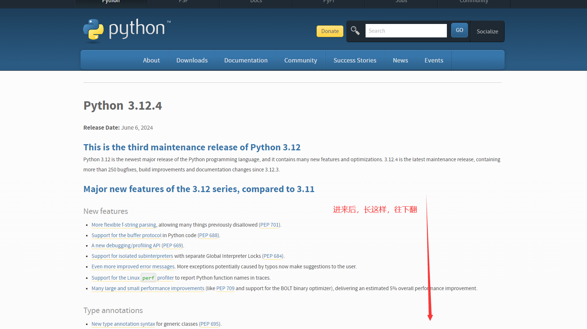The image size is (587, 329).
Task: Click the magnifying glass search icon
Action: [355, 31]
